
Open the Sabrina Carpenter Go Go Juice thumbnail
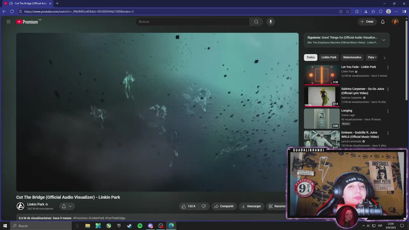322,97
